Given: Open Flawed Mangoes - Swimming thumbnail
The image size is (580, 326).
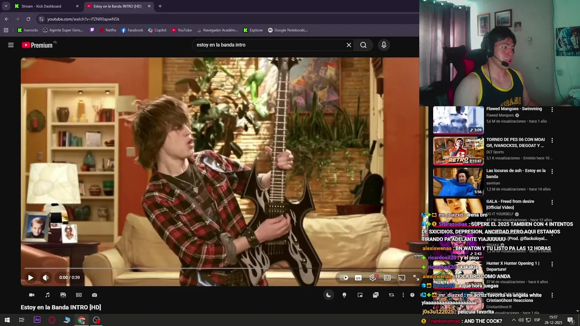Looking at the screenshot, I should [459, 120].
